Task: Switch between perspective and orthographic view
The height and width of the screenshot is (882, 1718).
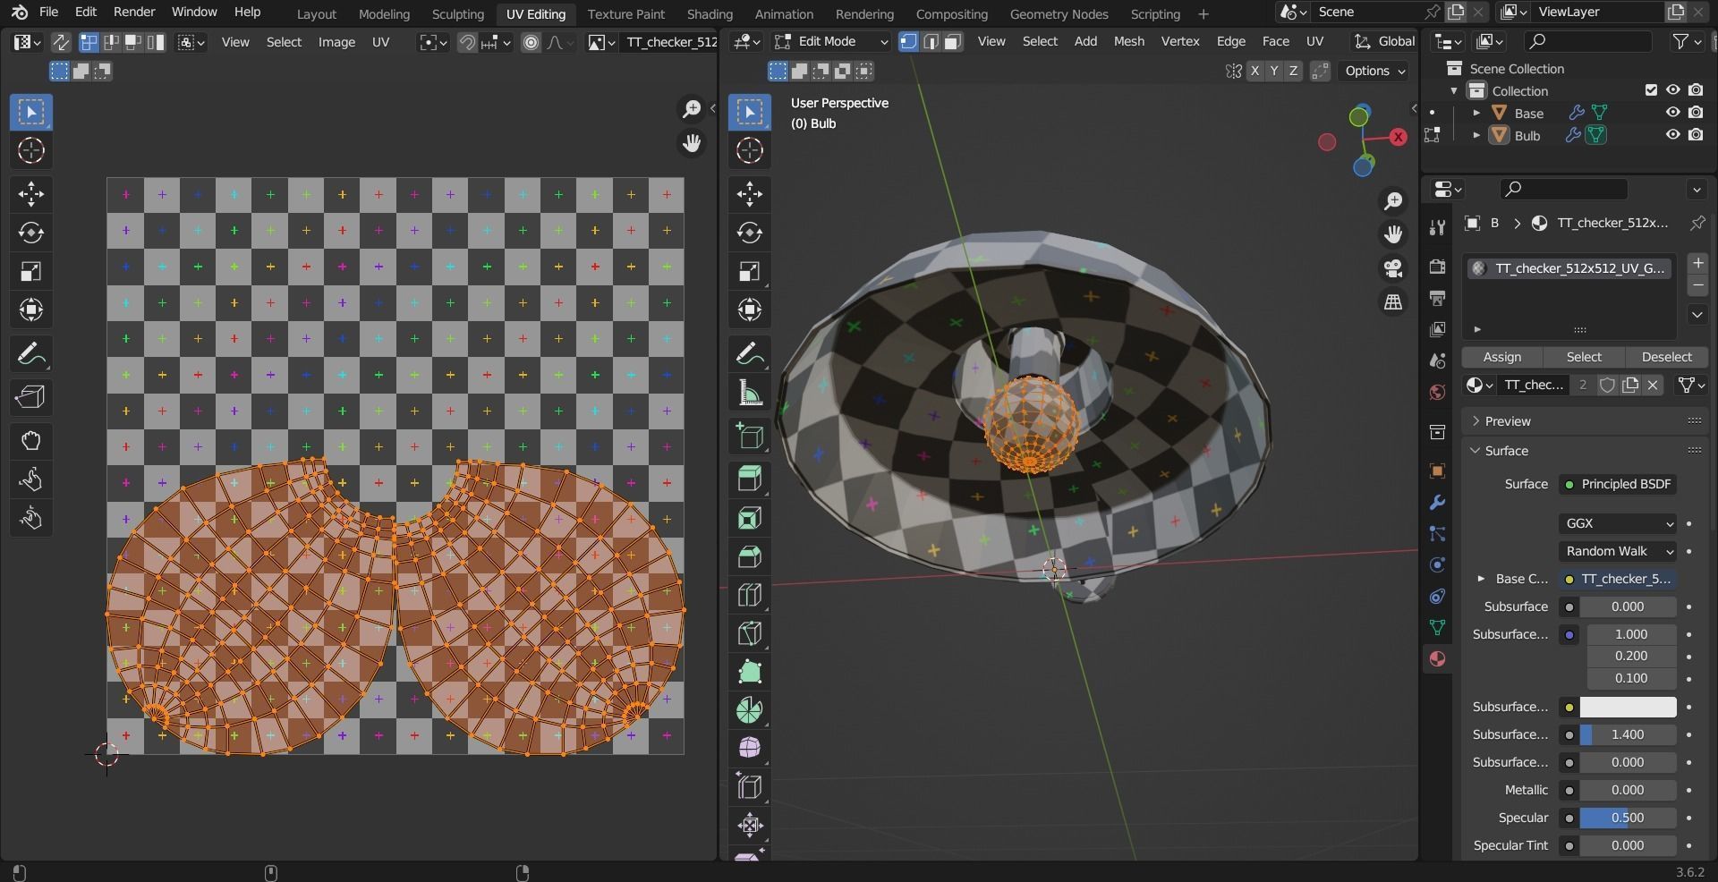Action: (1393, 302)
